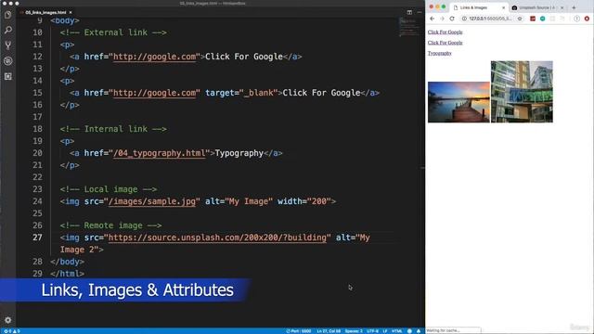Click the /images/sample.jpg path on line 24
The height and width of the screenshot is (334, 594).
[152, 201]
